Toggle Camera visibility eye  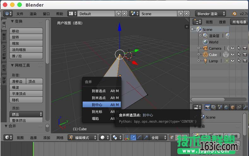[233, 48]
